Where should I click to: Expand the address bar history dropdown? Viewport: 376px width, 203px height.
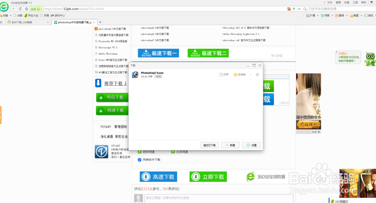pyautogui.click(x=299, y=9)
